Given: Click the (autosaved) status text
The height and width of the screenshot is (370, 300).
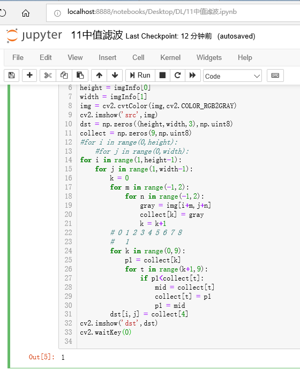Looking at the screenshot, I should (236, 36).
